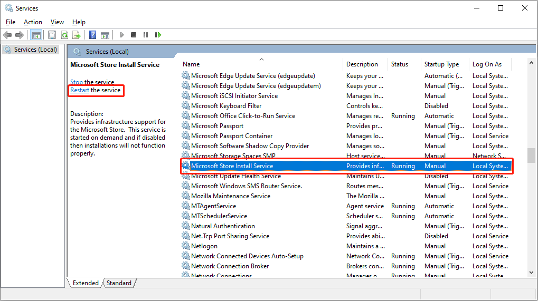The height and width of the screenshot is (301, 538).
Task: Select Microsoft Edge Update Service (edgeupdate) row
Action: click(x=346, y=76)
